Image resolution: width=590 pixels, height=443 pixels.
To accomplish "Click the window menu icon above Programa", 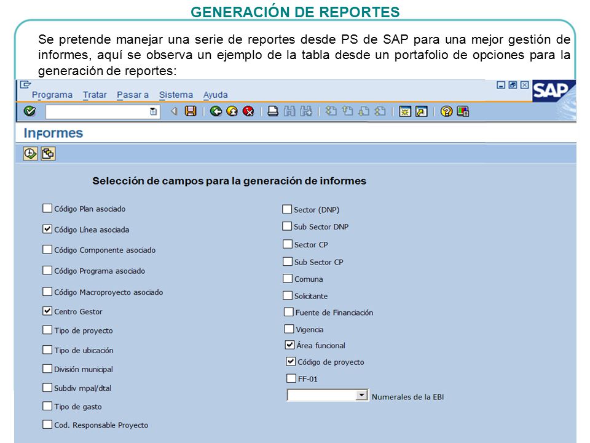I will click(x=26, y=84).
